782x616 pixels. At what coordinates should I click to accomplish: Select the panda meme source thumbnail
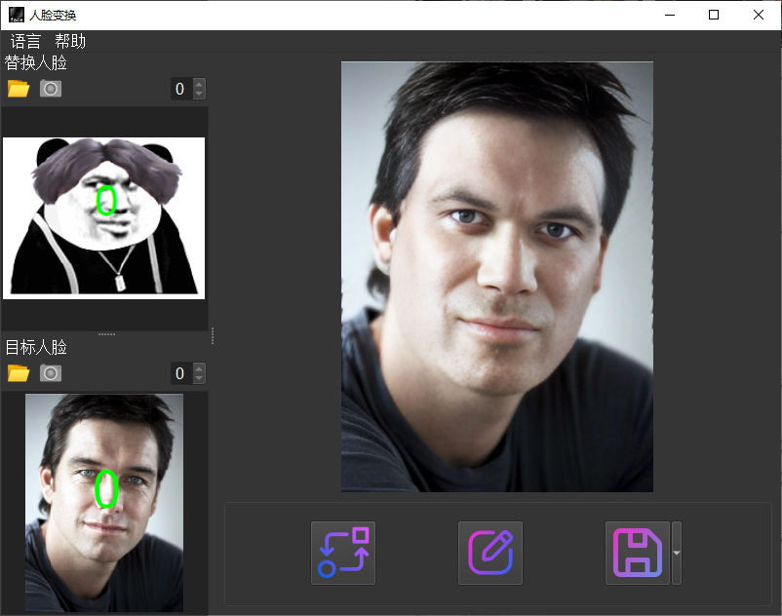103,217
